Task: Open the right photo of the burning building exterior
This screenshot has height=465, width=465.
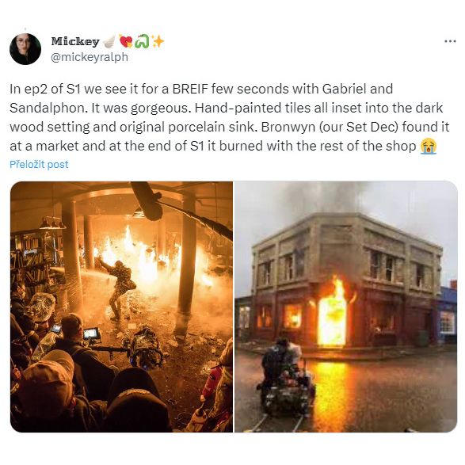Action: coord(346,307)
